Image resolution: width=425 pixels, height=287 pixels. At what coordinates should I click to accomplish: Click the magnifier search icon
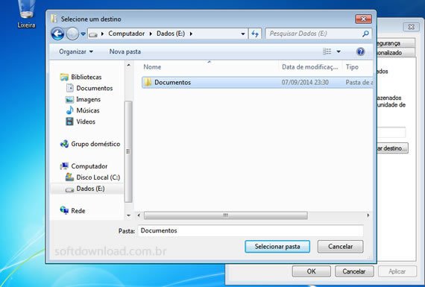[x=365, y=34]
